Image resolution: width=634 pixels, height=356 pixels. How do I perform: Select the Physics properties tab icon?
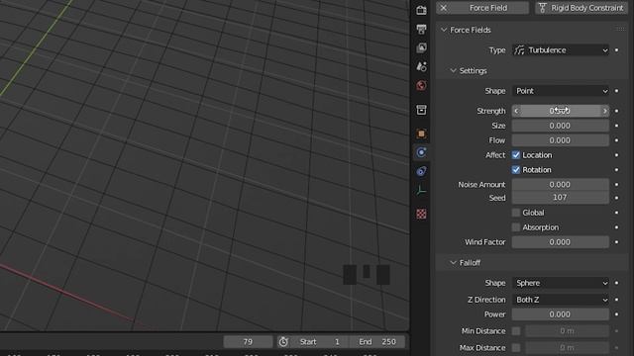click(421, 152)
